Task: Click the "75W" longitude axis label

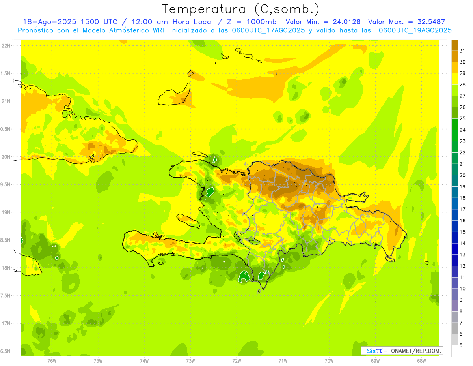Action: tap(98, 360)
